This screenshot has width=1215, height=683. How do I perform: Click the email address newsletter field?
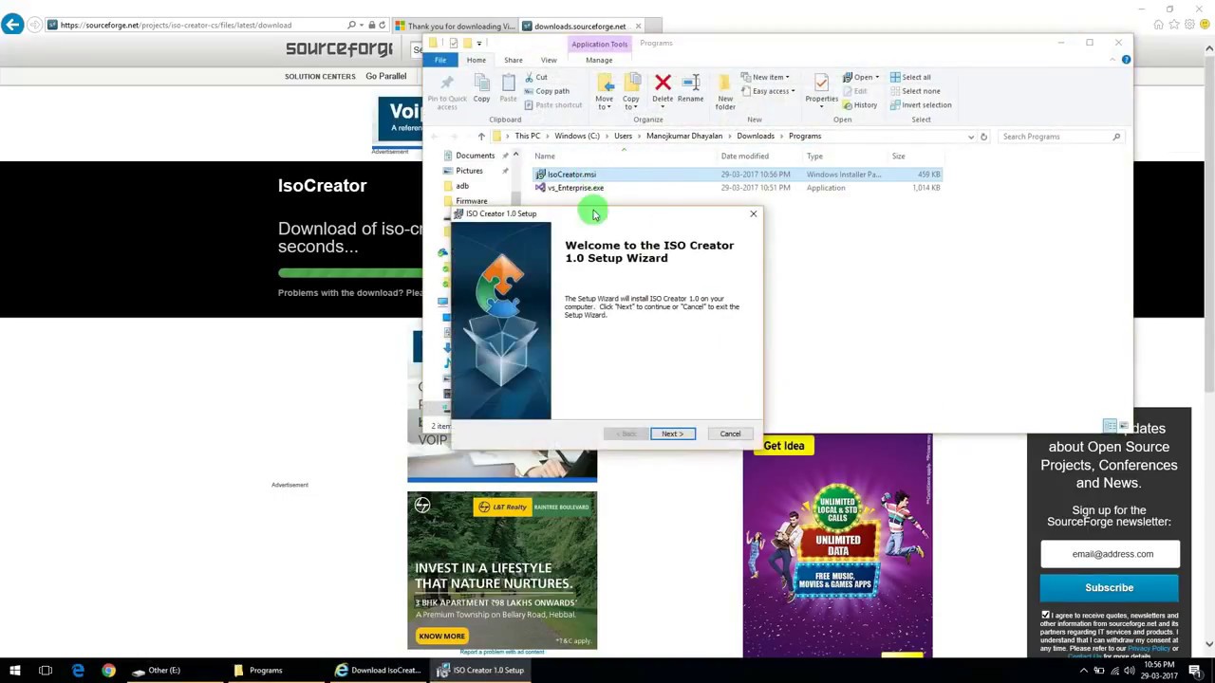coord(1110,554)
